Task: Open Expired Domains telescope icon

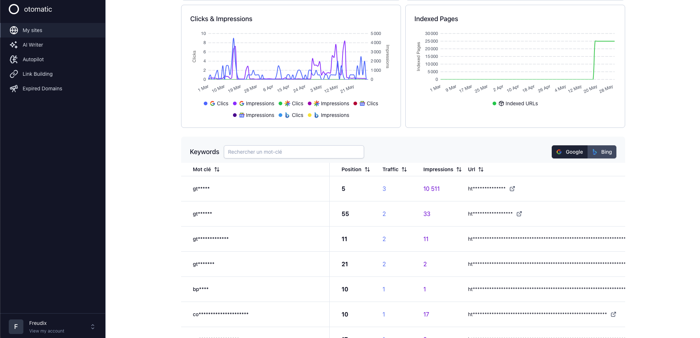Action: pyautogui.click(x=14, y=89)
